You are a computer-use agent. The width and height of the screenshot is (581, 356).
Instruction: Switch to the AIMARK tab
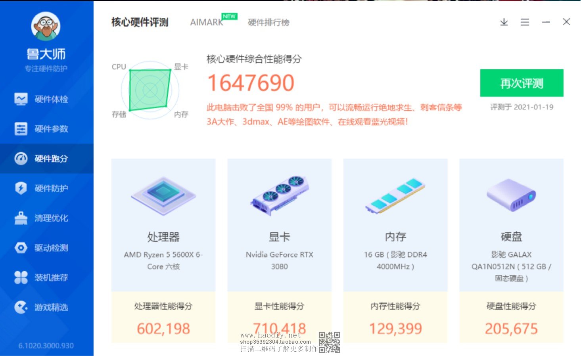point(207,23)
